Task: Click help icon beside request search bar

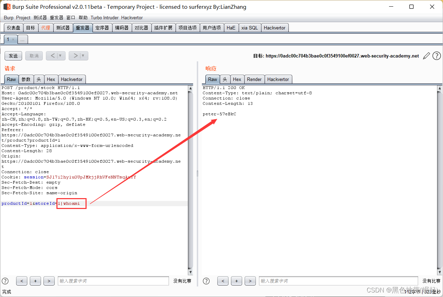Action: 5,281
